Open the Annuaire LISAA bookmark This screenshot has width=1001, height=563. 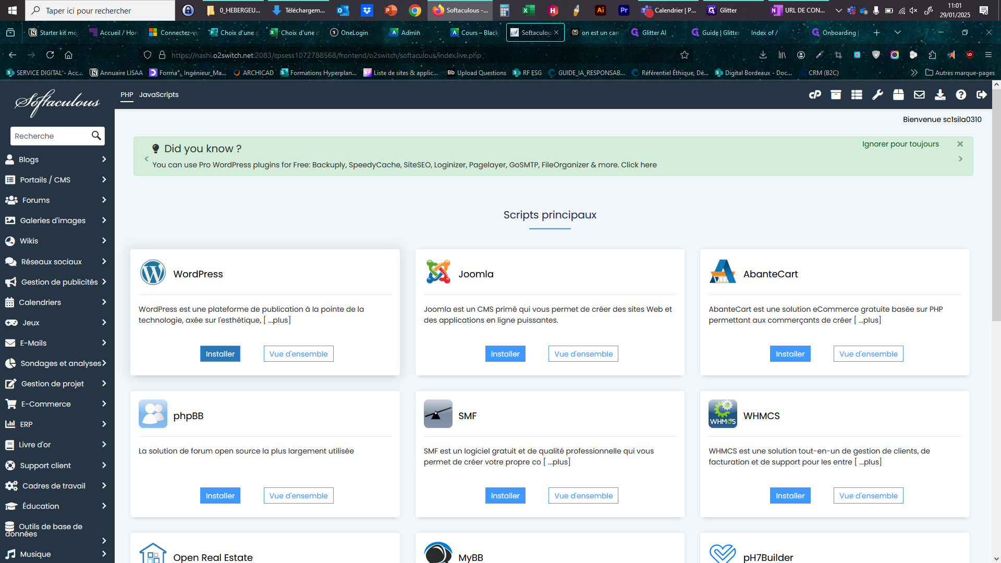click(116, 73)
